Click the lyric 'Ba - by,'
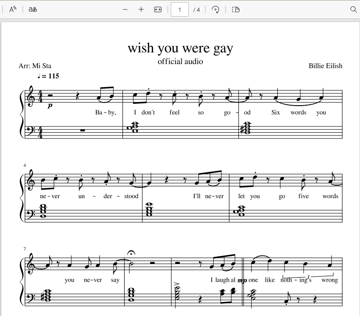The height and width of the screenshot is (316, 360). tap(106, 112)
